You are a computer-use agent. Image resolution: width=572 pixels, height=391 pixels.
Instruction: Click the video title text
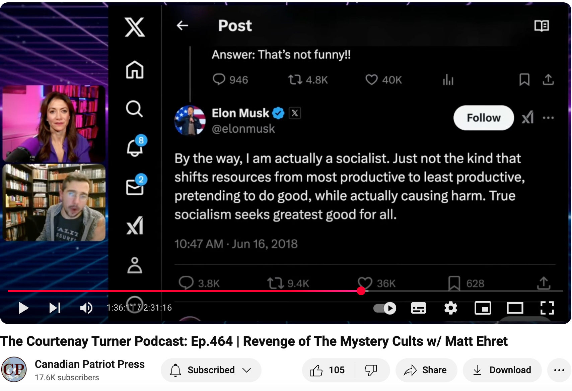click(x=254, y=341)
